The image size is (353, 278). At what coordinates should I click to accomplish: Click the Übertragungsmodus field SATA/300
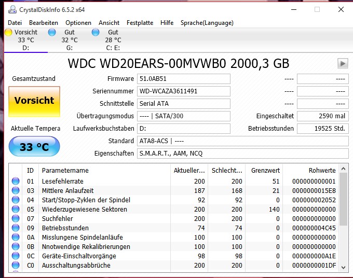[184, 116]
